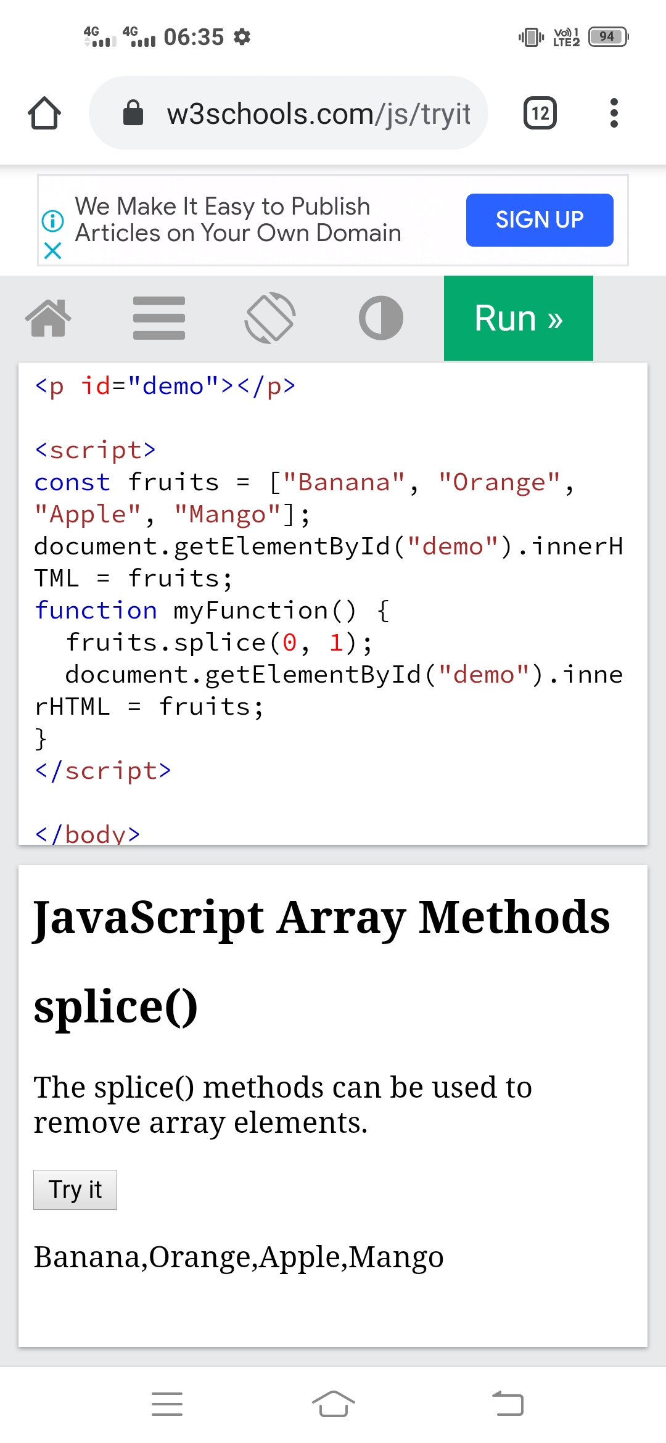This screenshot has width=666, height=1443.
Task: Open the Tryit editor hamburger menu
Action: [159, 318]
